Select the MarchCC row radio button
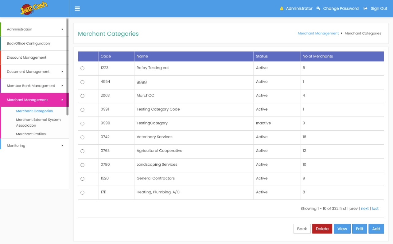 [82, 96]
